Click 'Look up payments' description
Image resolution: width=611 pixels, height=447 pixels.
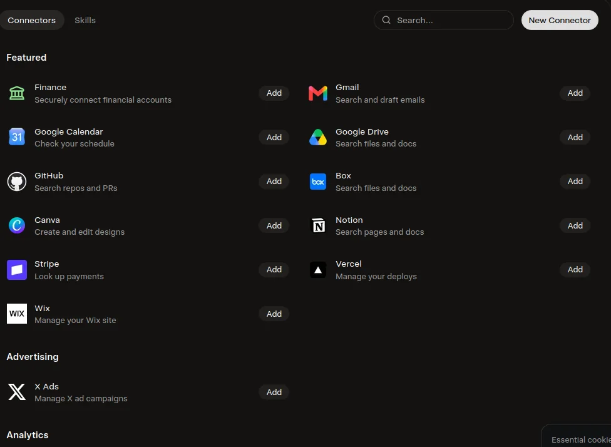click(69, 276)
